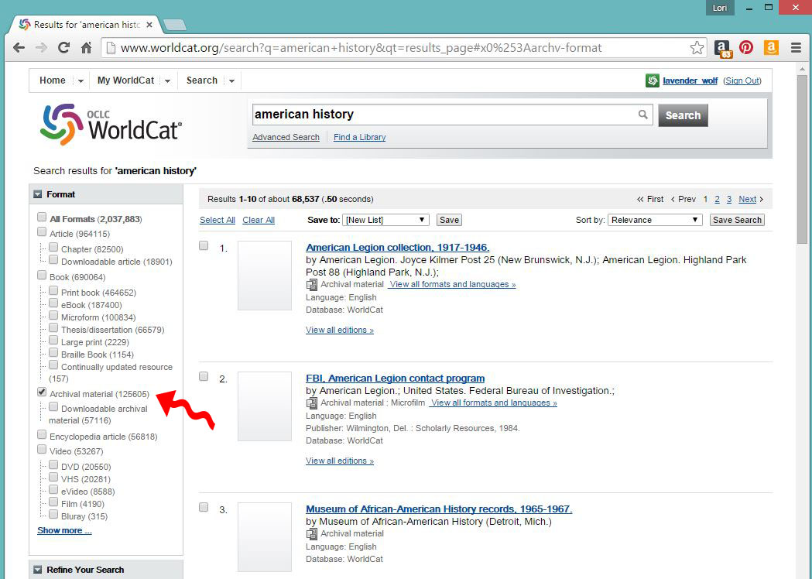Open the Save to New List dropdown
The width and height of the screenshot is (812, 579).
coord(385,219)
